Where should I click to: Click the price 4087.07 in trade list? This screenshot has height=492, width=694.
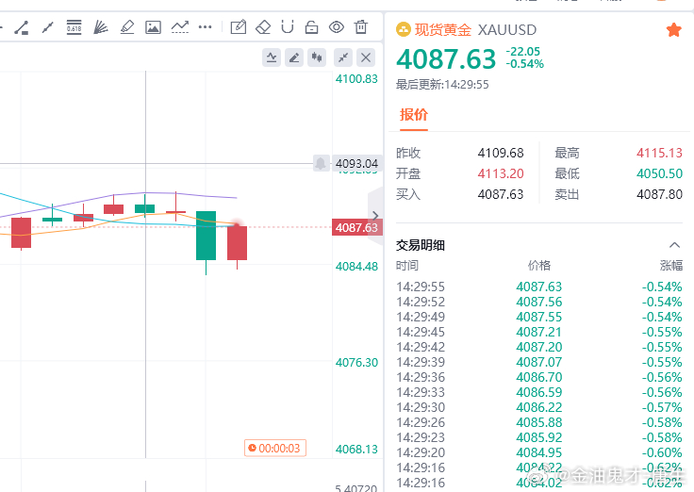point(539,362)
